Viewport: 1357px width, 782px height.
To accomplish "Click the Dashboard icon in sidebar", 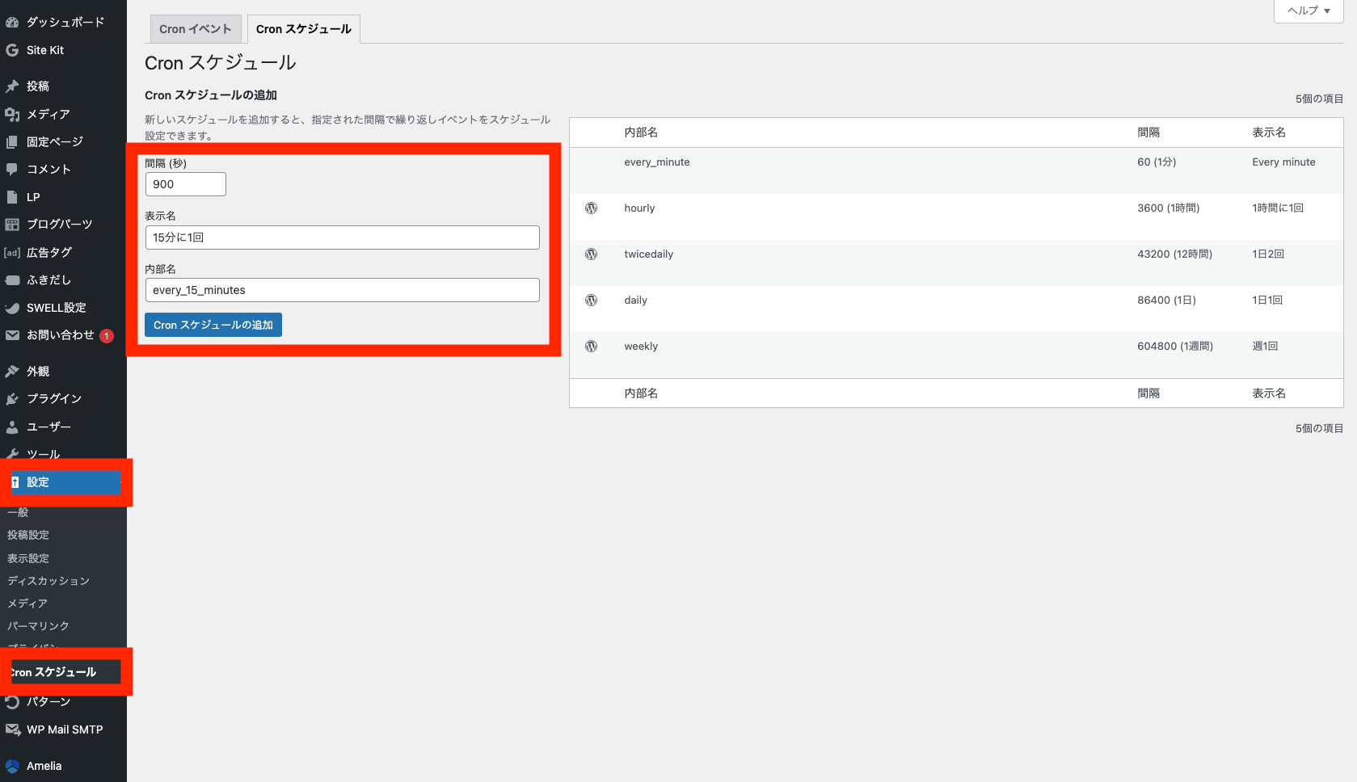I will pos(12,23).
